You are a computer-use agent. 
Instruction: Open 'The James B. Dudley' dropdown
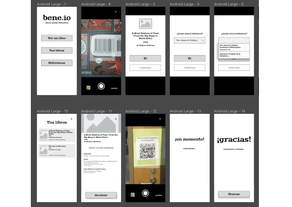[x=189, y=40]
